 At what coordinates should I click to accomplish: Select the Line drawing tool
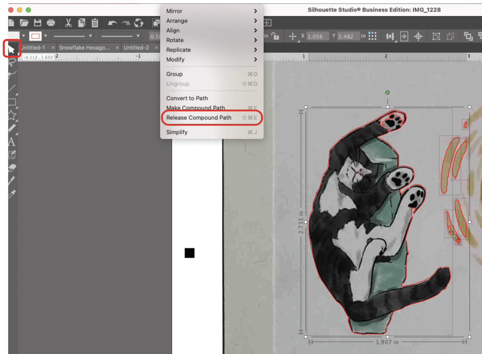12,89
